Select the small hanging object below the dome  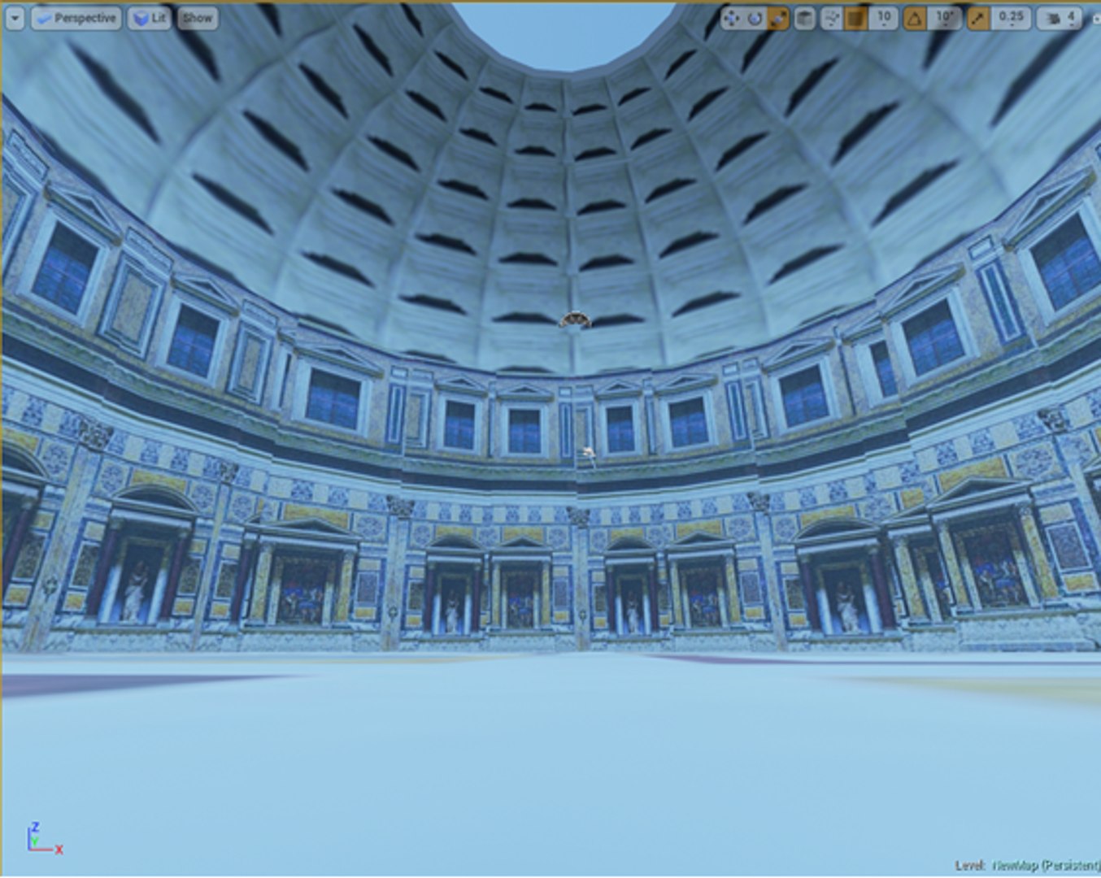(575, 320)
